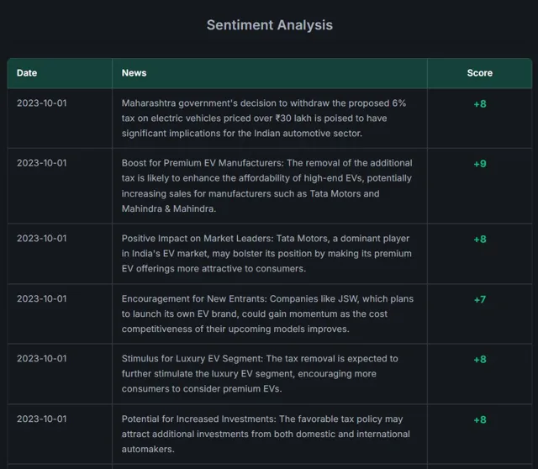Click the +8 score in Increased Investments row
The image size is (538, 469).
click(480, 419)
